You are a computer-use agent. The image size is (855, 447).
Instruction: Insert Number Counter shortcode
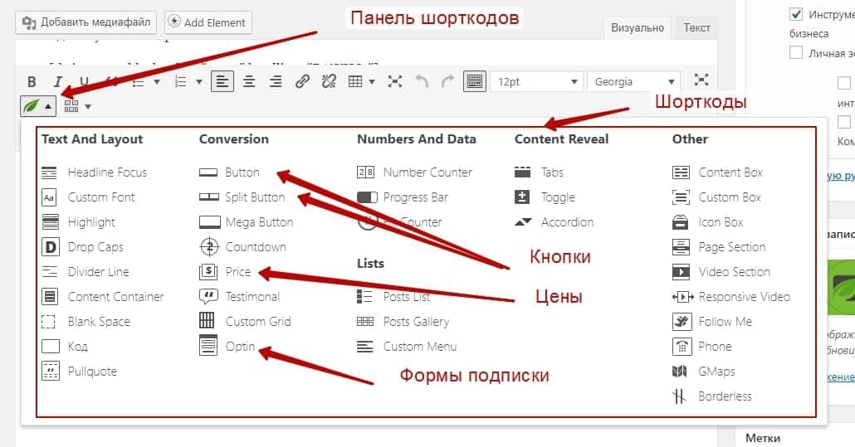[414, 172]
